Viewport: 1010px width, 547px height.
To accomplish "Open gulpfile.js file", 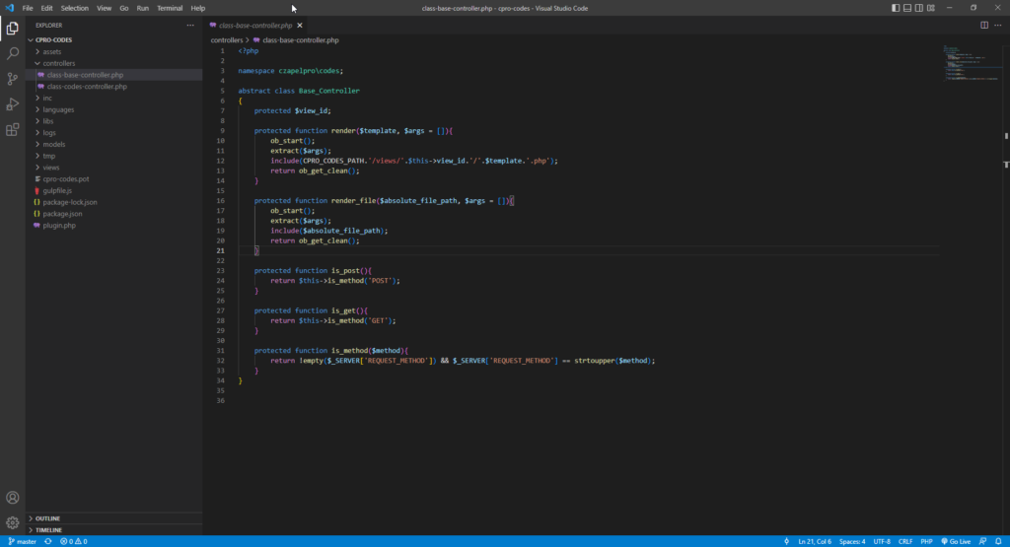I will 114,190.
